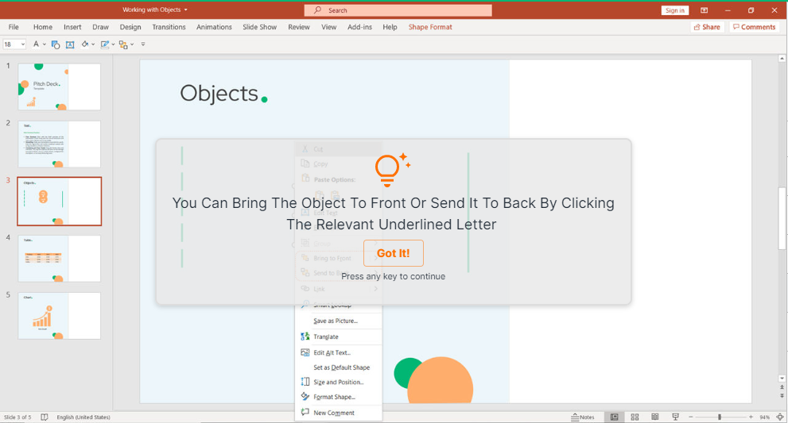Click the Next Slide double-arrow button

782,395
